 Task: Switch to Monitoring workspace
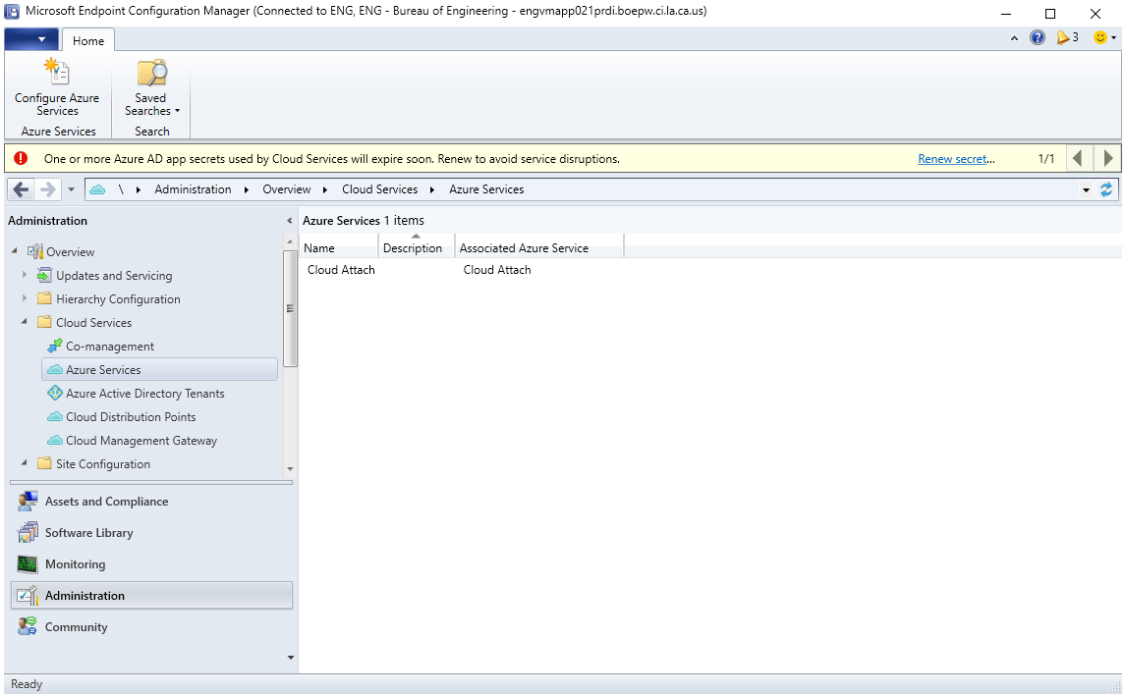(151, 564)
